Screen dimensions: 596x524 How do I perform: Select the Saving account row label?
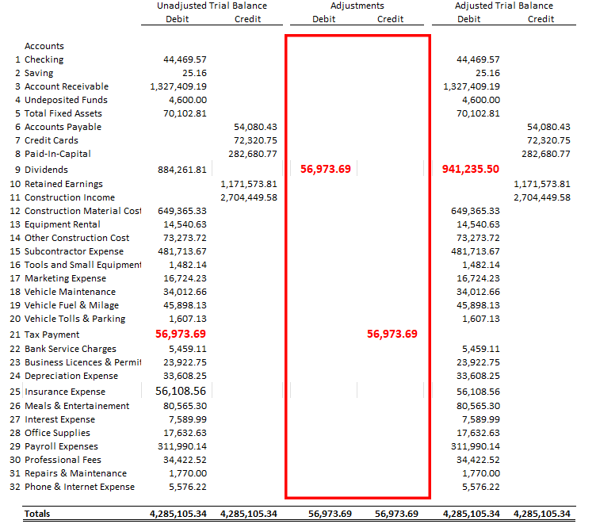coord(39,73)
